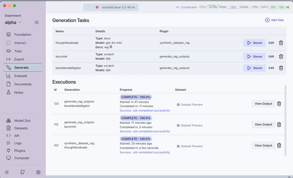Toggle light/dark theme with the sun icon
This screenshot has height=178, width=293.
(x=7, y=172)
